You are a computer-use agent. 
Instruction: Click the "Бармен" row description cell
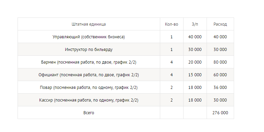[89, 62]
